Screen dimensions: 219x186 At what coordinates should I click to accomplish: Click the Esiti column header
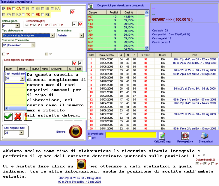click(x=195, y=55)
